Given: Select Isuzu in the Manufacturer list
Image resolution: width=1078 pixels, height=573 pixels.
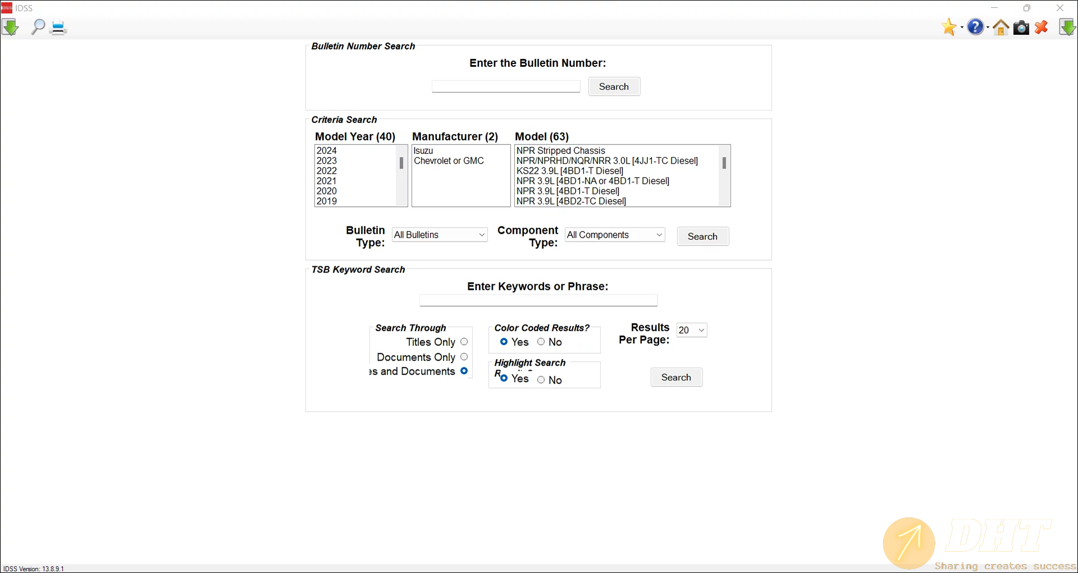Looking at the screenshot, I should click(x=424, y=151).
